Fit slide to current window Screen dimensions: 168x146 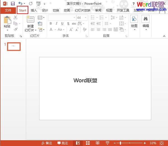tap(162, 143)
